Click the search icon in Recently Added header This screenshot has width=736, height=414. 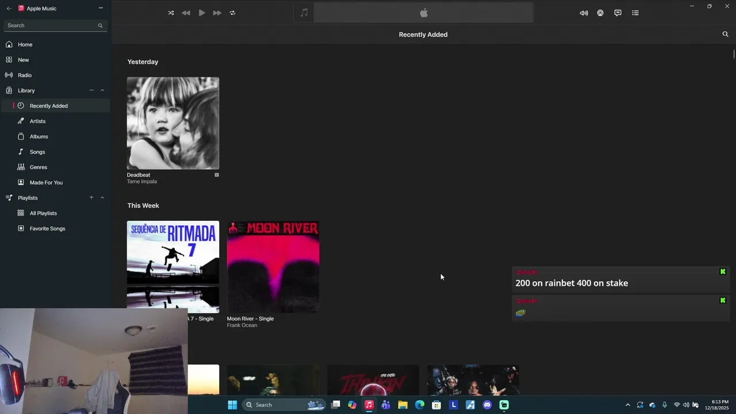coord(725,34)
